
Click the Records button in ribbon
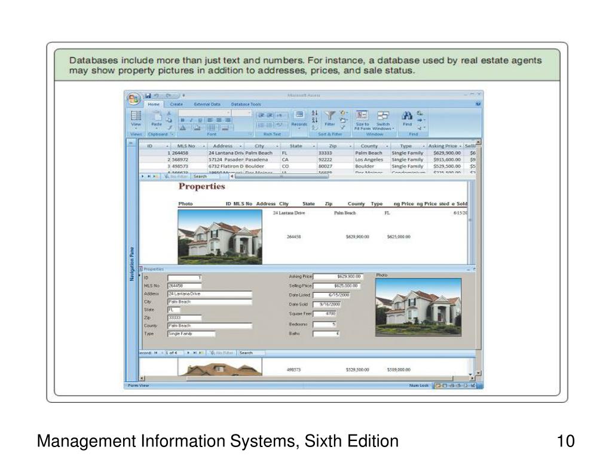pos(299,119)
